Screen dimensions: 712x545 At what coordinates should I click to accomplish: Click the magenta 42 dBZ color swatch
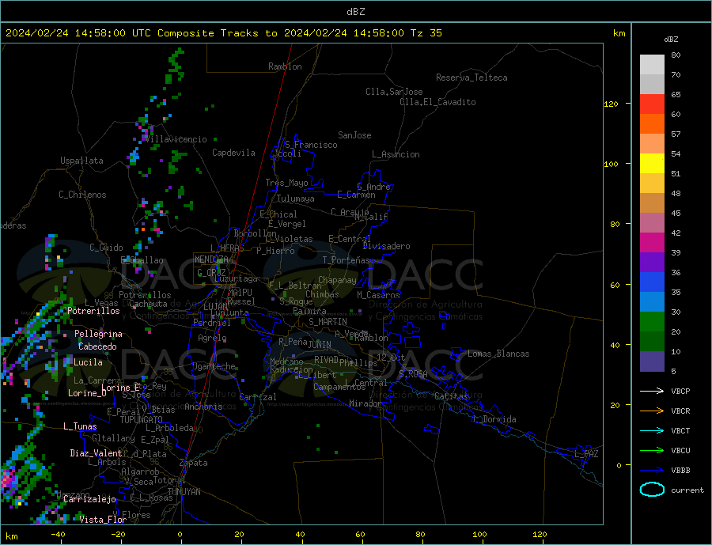click(652, 243)
